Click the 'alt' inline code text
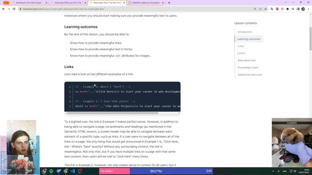Viewport: 312px width, 175px height. [117, 56]
